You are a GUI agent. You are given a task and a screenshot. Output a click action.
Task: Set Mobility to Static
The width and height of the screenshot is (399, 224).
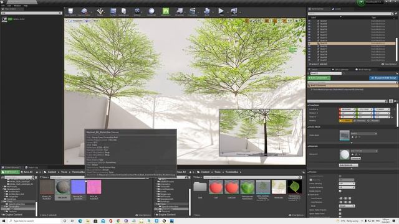(346, 121)
